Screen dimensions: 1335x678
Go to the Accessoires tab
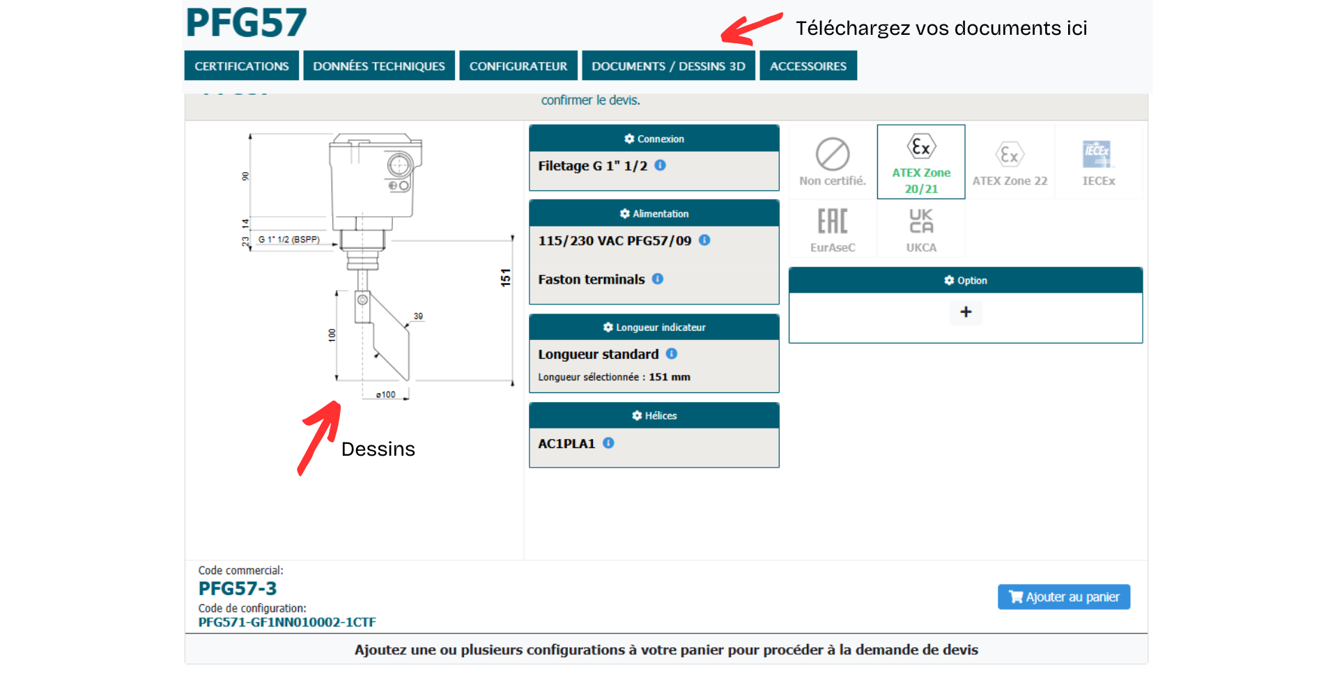pos(808,66)
